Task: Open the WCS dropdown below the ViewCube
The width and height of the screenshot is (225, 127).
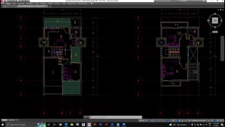Action: tap(215, 32)
